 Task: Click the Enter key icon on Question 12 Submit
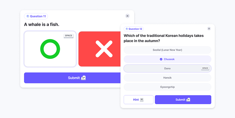188,100
